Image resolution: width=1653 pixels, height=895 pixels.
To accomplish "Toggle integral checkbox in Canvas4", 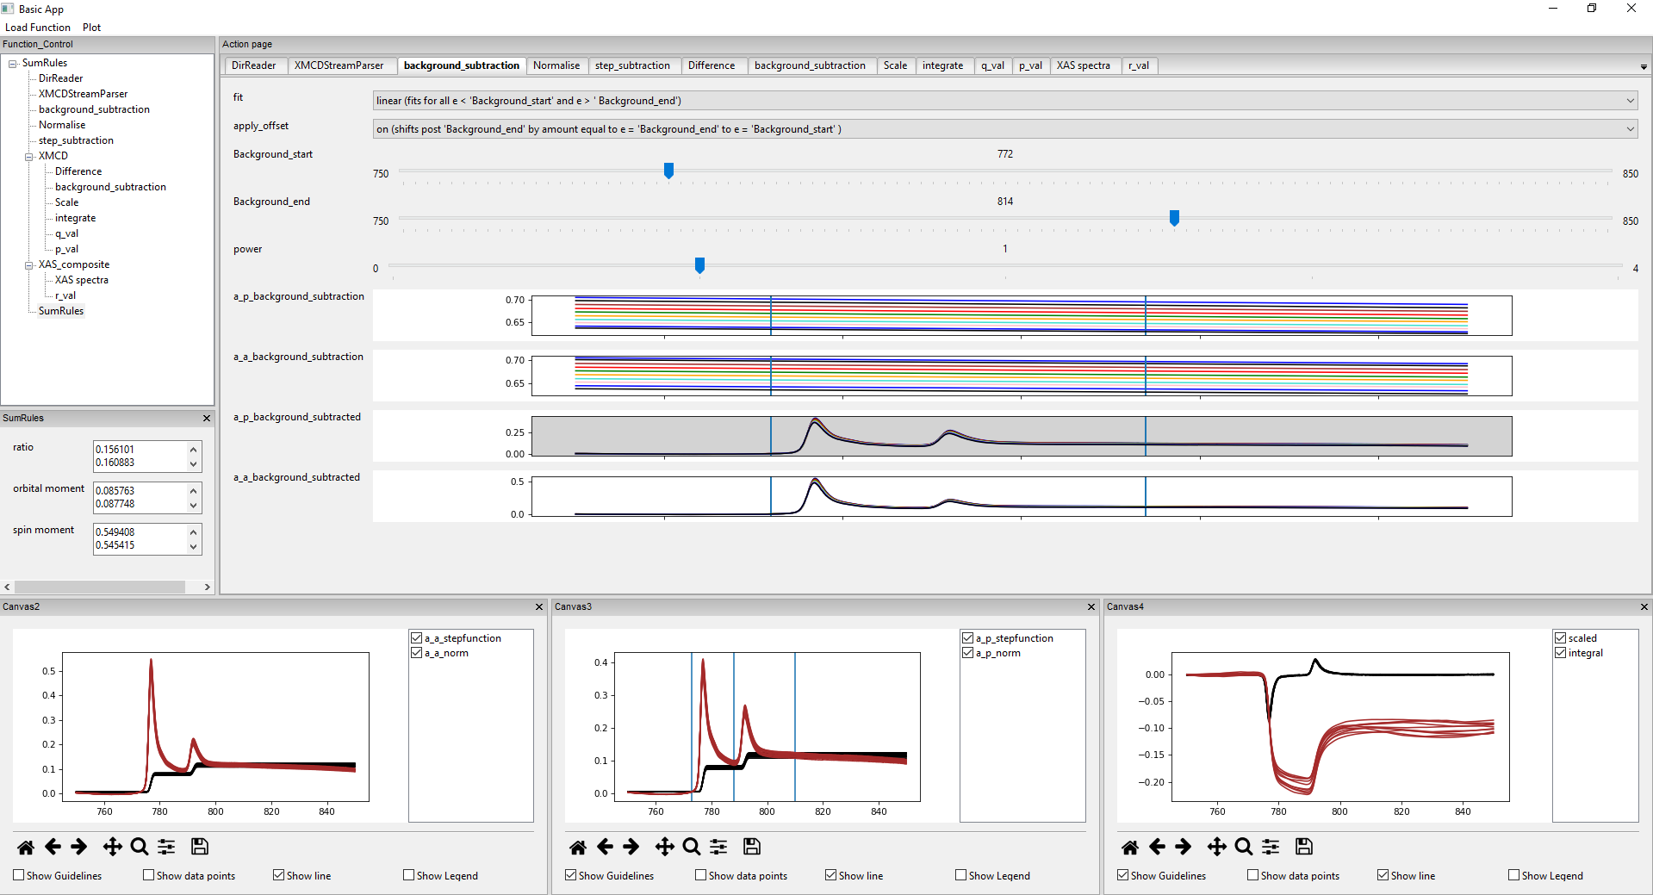I will click(x=1561, y=653).
